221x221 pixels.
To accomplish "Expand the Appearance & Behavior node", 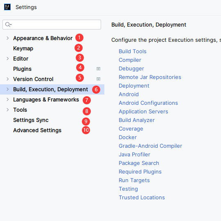I will 8,38.
